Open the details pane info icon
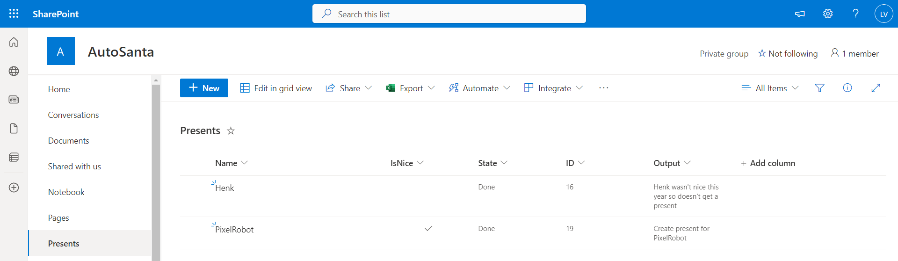Viewport: 898px width, 261px height. [847, 88]
